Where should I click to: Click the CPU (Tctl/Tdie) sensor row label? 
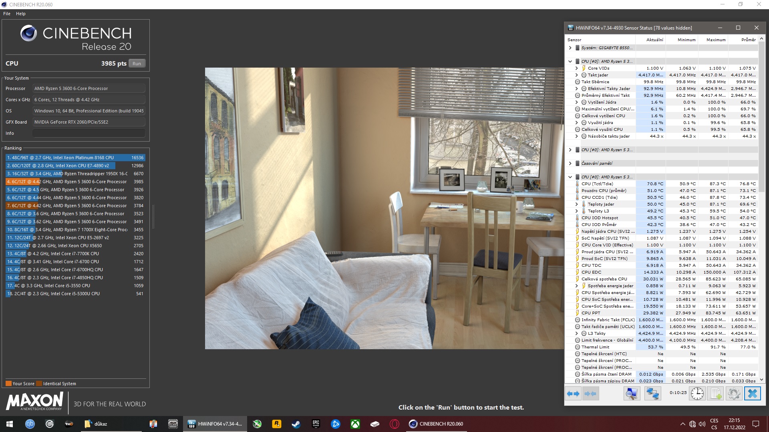(597, 184)
